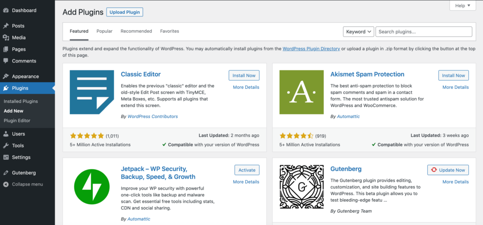Open Automattic author link under Akismet
Viewport: 483px width, 225px height.
(x=349, y=116)
